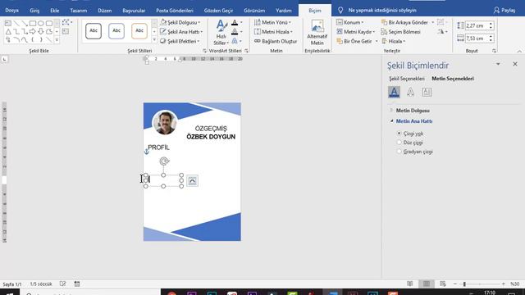This screenshot has width=525, height=295.
Task: Click the shape height field 2,27 cm
Action: click(476, 25)
